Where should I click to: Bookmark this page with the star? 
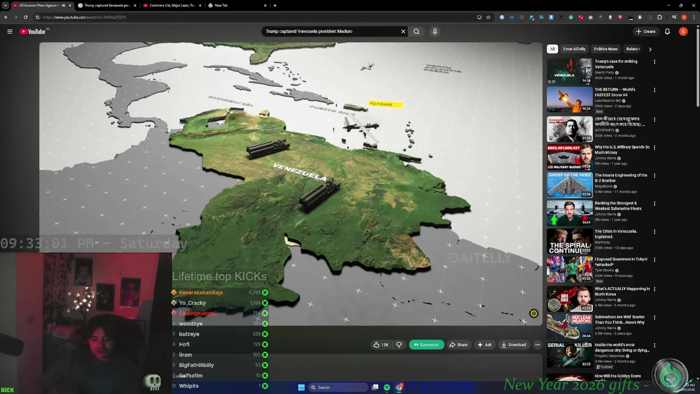(488, 17)
